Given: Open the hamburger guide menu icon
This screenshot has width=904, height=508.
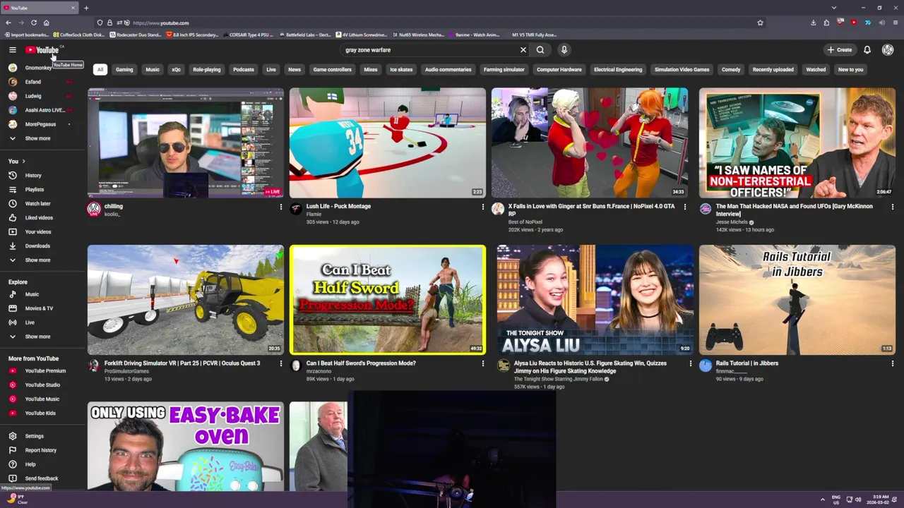Looking at the screenshot, I should pos(12,49).
